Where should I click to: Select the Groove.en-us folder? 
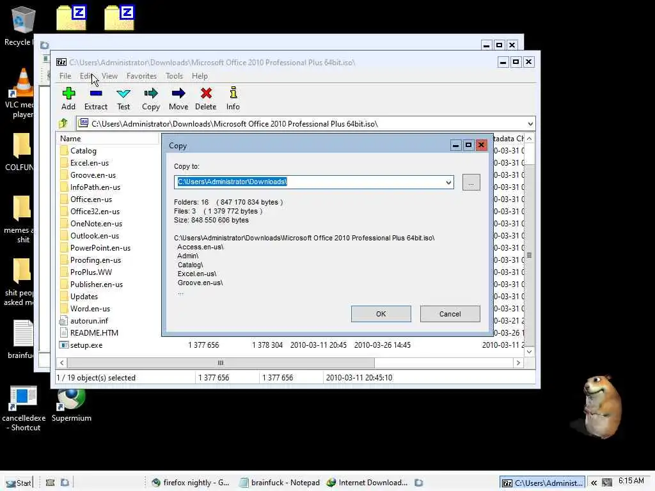click(x=93, y=175)
